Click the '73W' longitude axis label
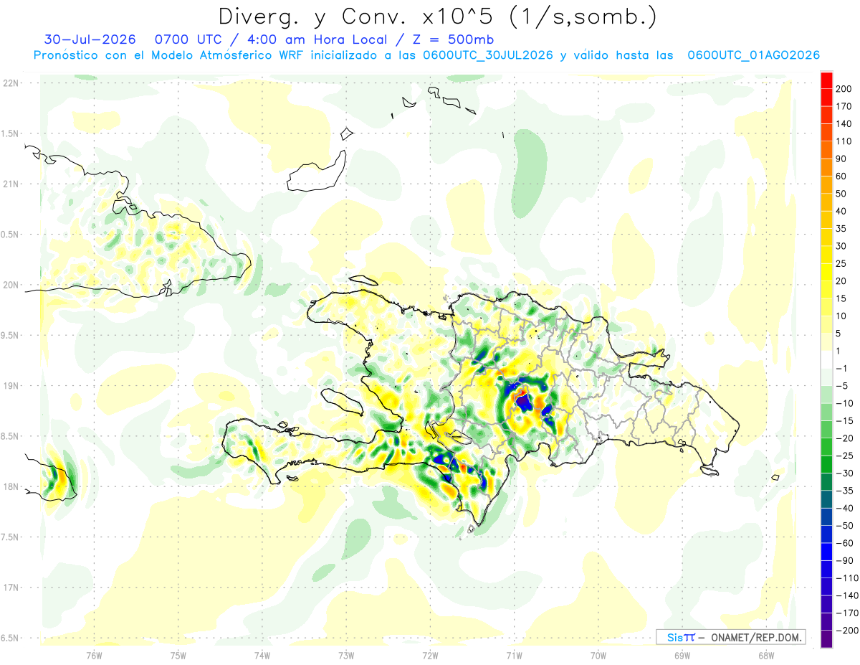 click(346, 656)
